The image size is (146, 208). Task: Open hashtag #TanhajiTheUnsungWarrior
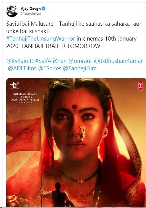(x=40, y=39)
